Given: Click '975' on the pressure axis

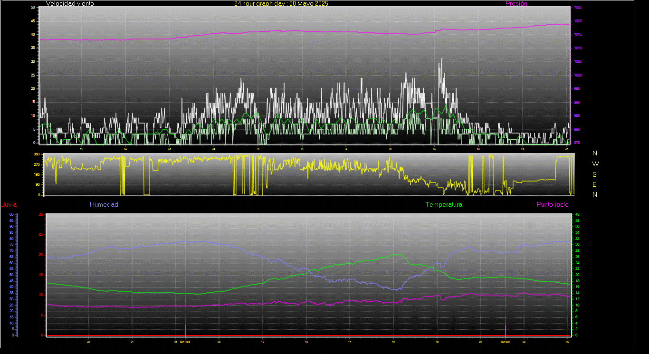Looking at the screenshot, I should point(577,143).
